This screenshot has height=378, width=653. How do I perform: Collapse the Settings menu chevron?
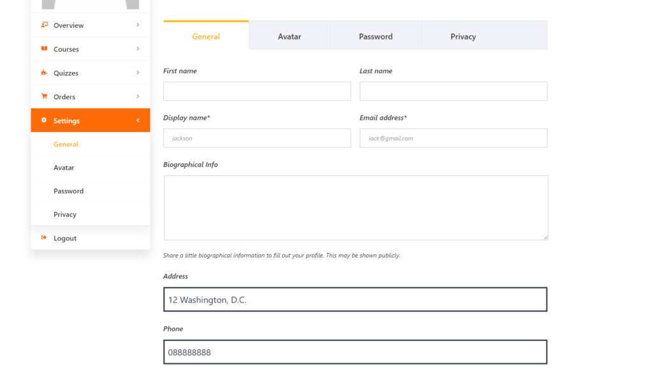tap(138, 120)
